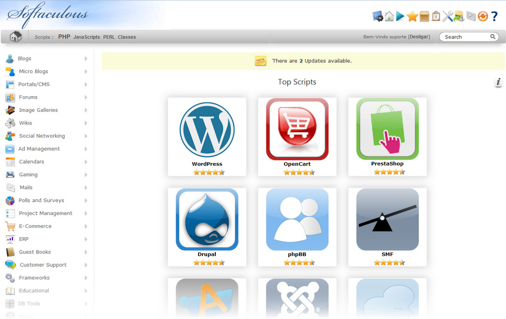Switch to the JavaScripts scripts tab
This screenshot has width=506, height=319.
coord(86,37)
